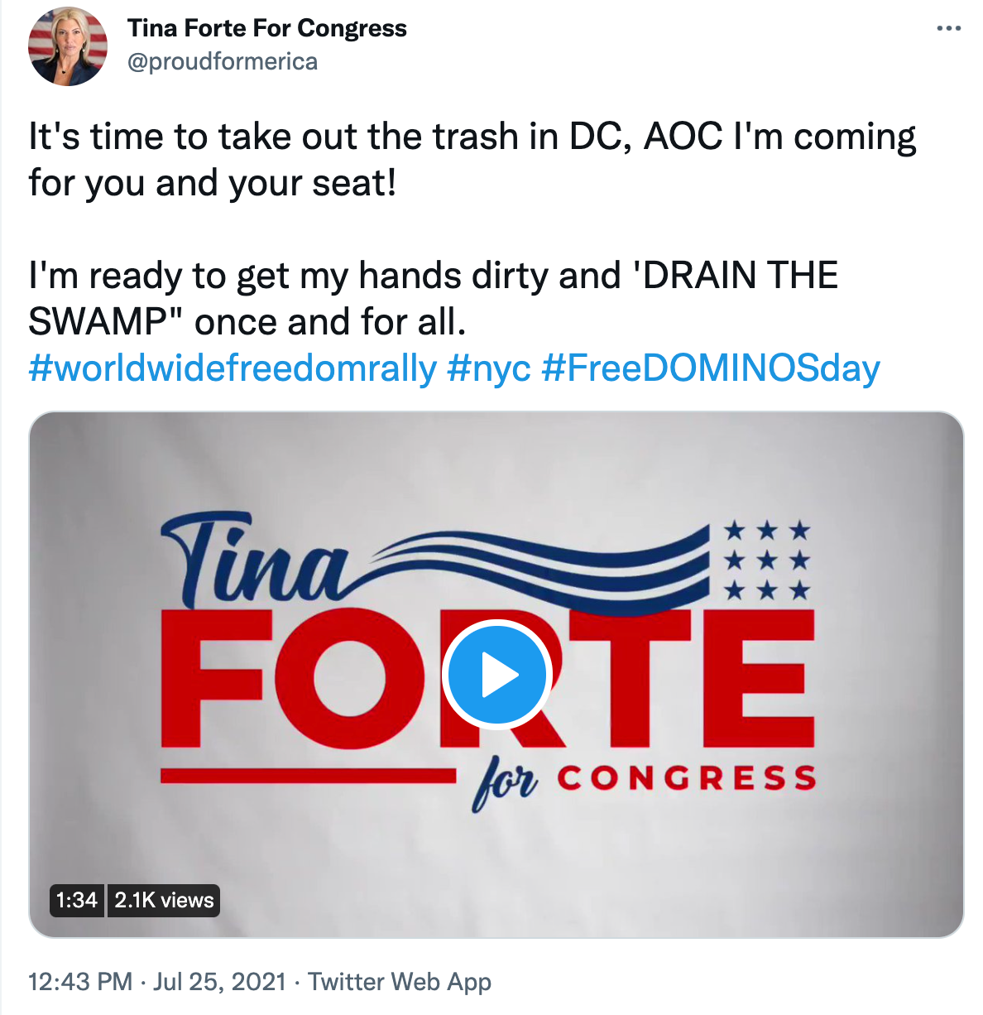Click the three-dot more options menu

(948, 29)
